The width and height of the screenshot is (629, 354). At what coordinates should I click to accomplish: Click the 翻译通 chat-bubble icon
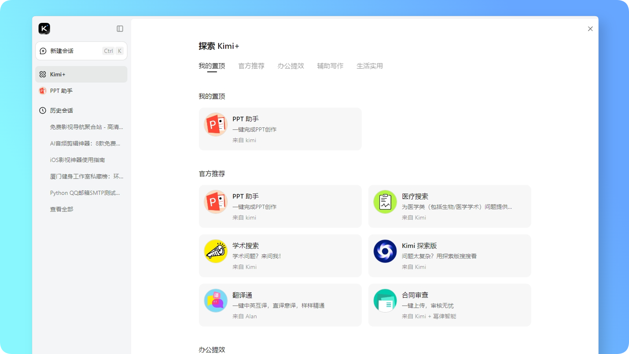(216, 301)
